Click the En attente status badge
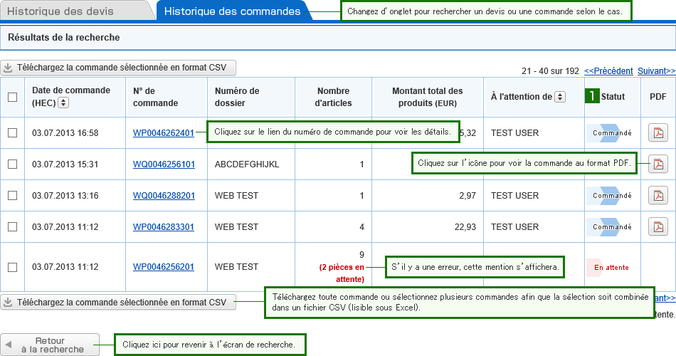The height and width of the screenshot is (356, 676). coord(608,268)
